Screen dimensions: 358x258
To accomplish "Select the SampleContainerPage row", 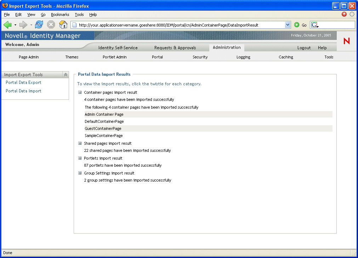I will click(x=209, y=136).
